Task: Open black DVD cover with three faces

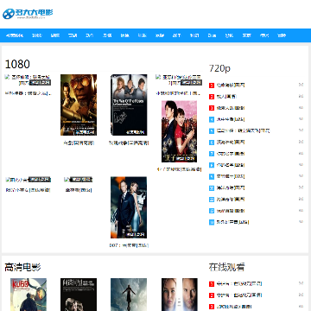Action: pyautogui.click(x=129, y=105)
